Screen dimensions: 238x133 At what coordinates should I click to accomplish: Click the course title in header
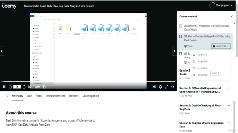click(59, 6)
